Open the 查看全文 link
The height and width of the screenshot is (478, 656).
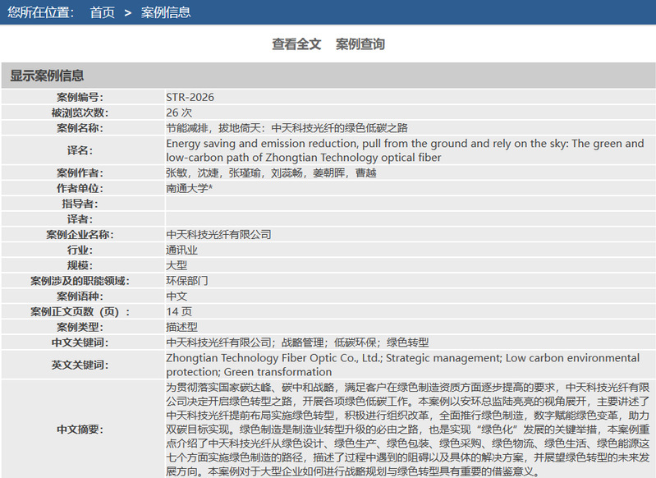pyautogui.click(x=296, y=44)
